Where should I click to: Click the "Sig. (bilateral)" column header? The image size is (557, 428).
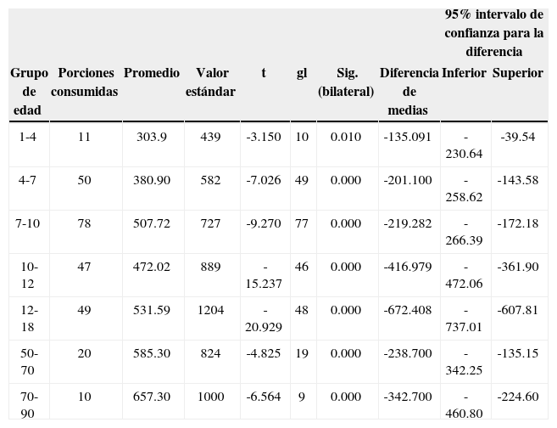tap(346, 82)
